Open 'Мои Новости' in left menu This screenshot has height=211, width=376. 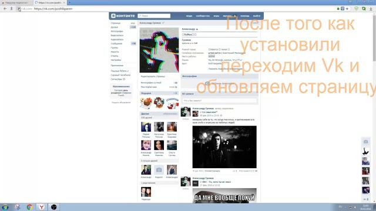115,52
